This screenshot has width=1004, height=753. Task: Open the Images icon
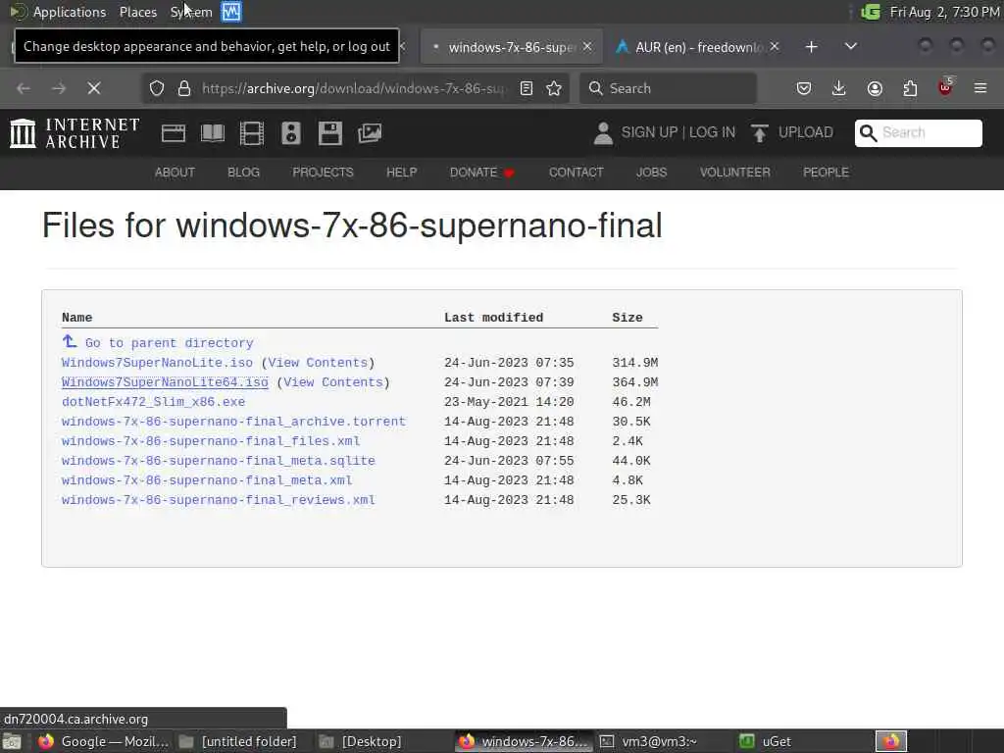370,133
